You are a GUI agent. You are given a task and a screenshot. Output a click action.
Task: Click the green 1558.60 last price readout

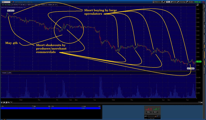tap(198, 2)
